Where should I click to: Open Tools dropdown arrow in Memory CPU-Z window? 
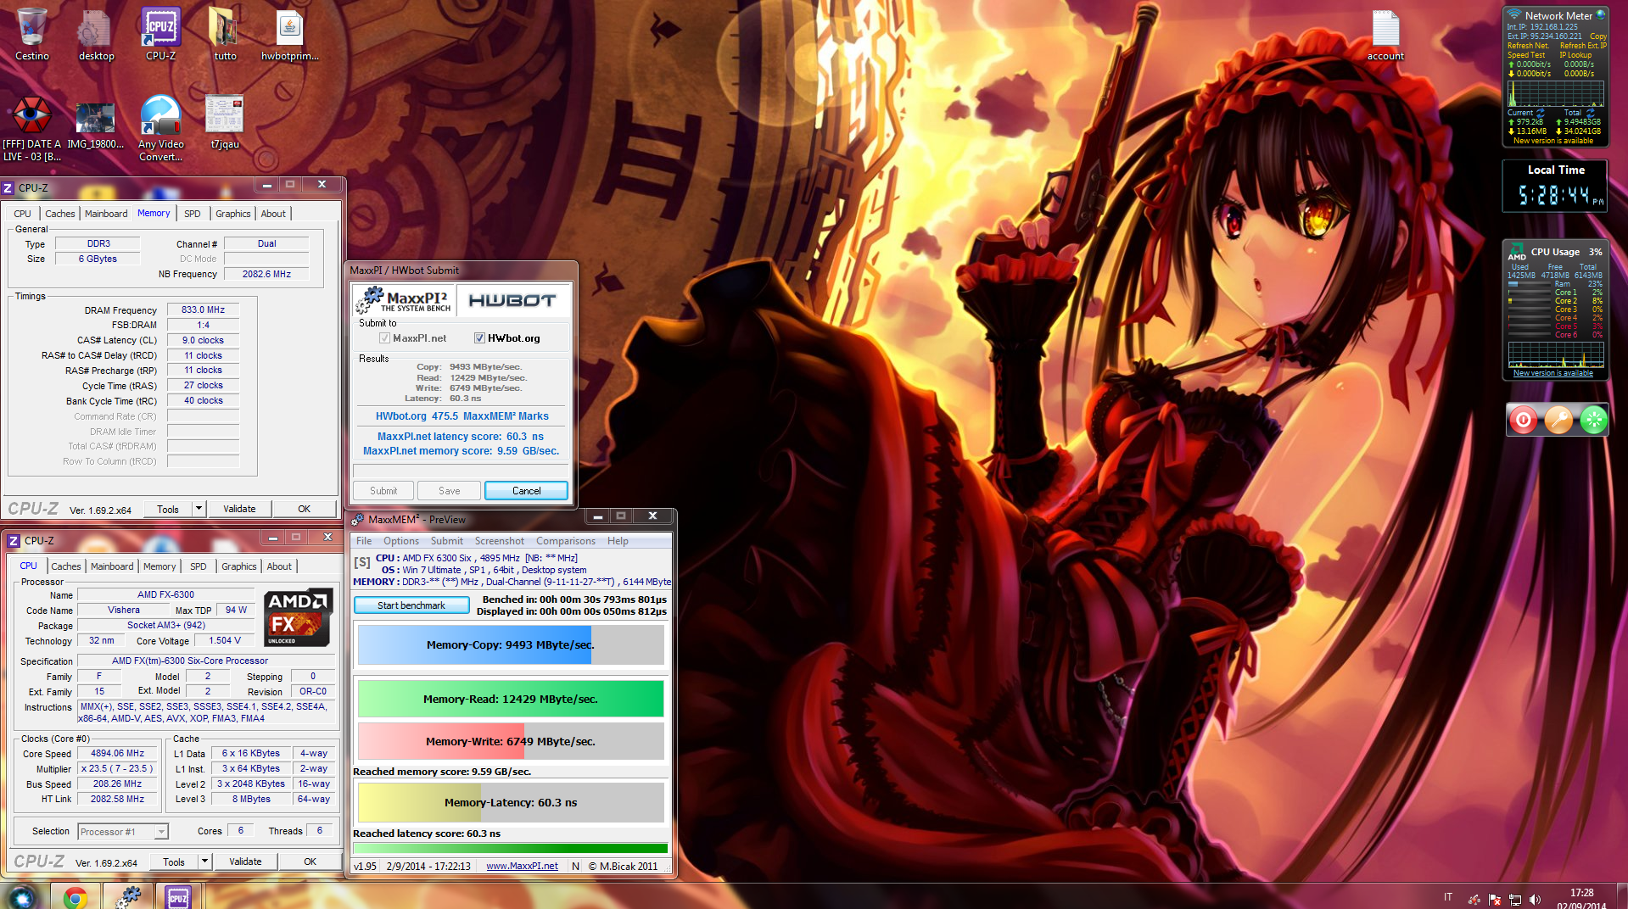[199, 509]
